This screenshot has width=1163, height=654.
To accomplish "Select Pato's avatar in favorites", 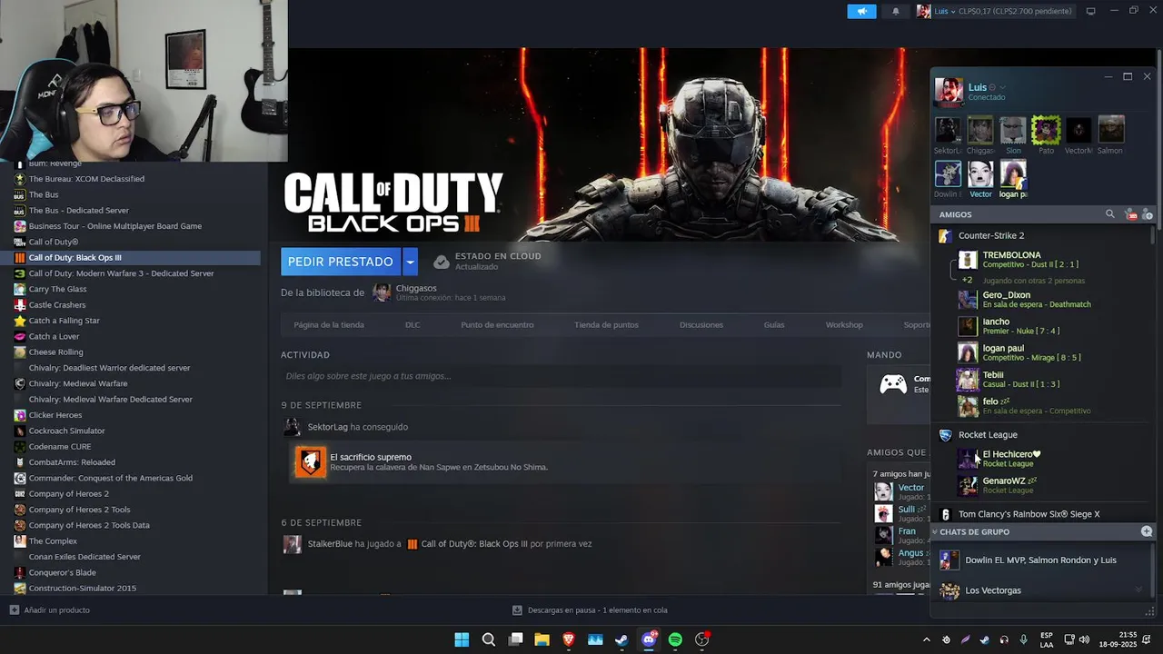I will click(x=1046, y=130).
